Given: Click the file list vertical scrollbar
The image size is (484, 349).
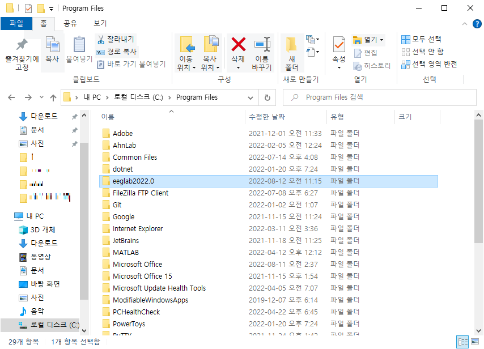Looking at the screenshot, I should [478, 182].
